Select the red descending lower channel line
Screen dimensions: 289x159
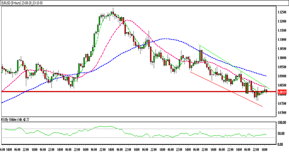[x=226, y=89]
